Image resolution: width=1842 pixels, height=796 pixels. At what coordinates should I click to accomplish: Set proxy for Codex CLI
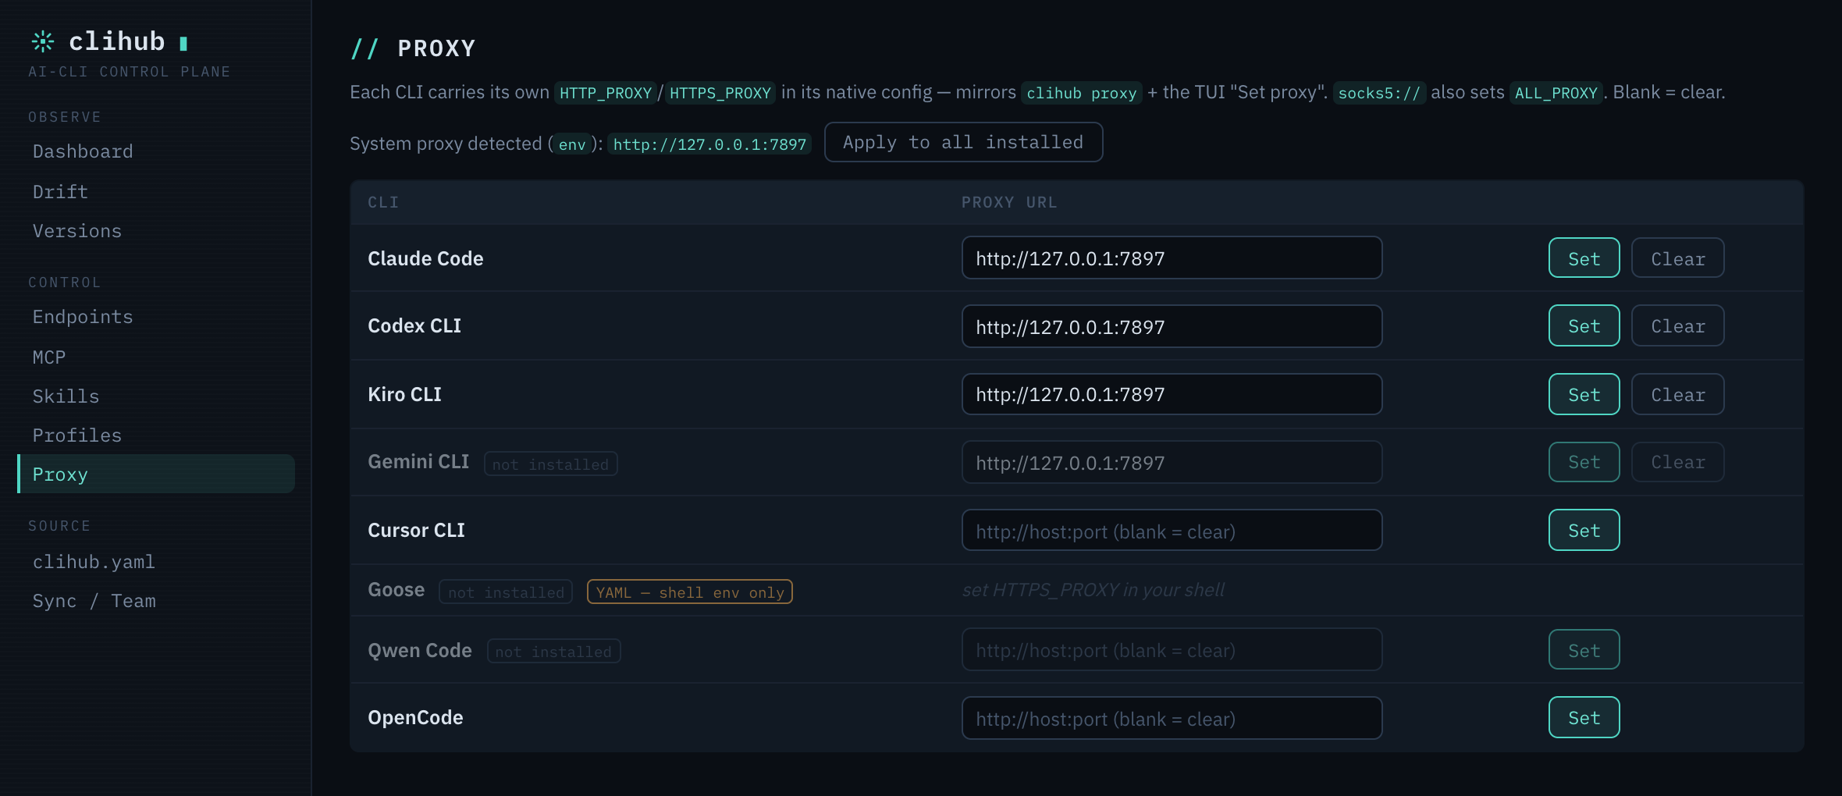tap(1584, 325)
